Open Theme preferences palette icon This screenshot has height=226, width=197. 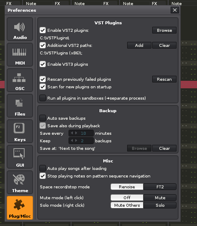tap(19, 180)
